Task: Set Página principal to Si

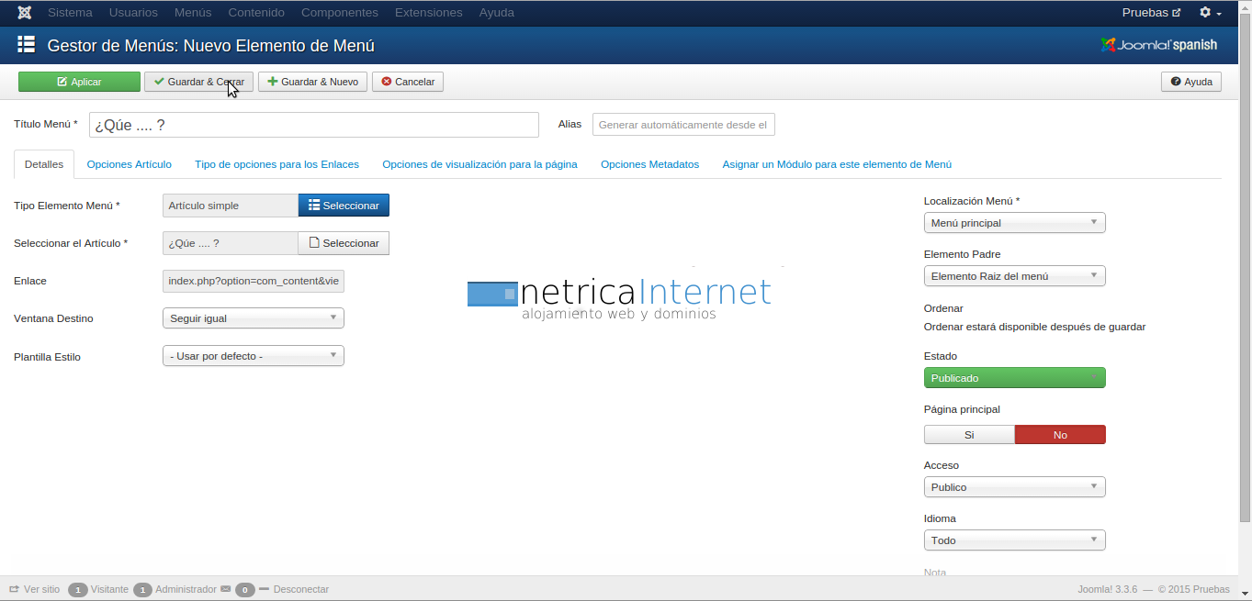Action: click(969, 435)
